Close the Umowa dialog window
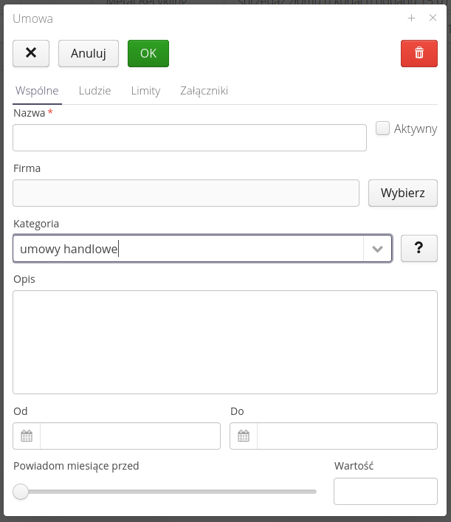Screen dimensions: 451x522 click(x=433, y=18)
